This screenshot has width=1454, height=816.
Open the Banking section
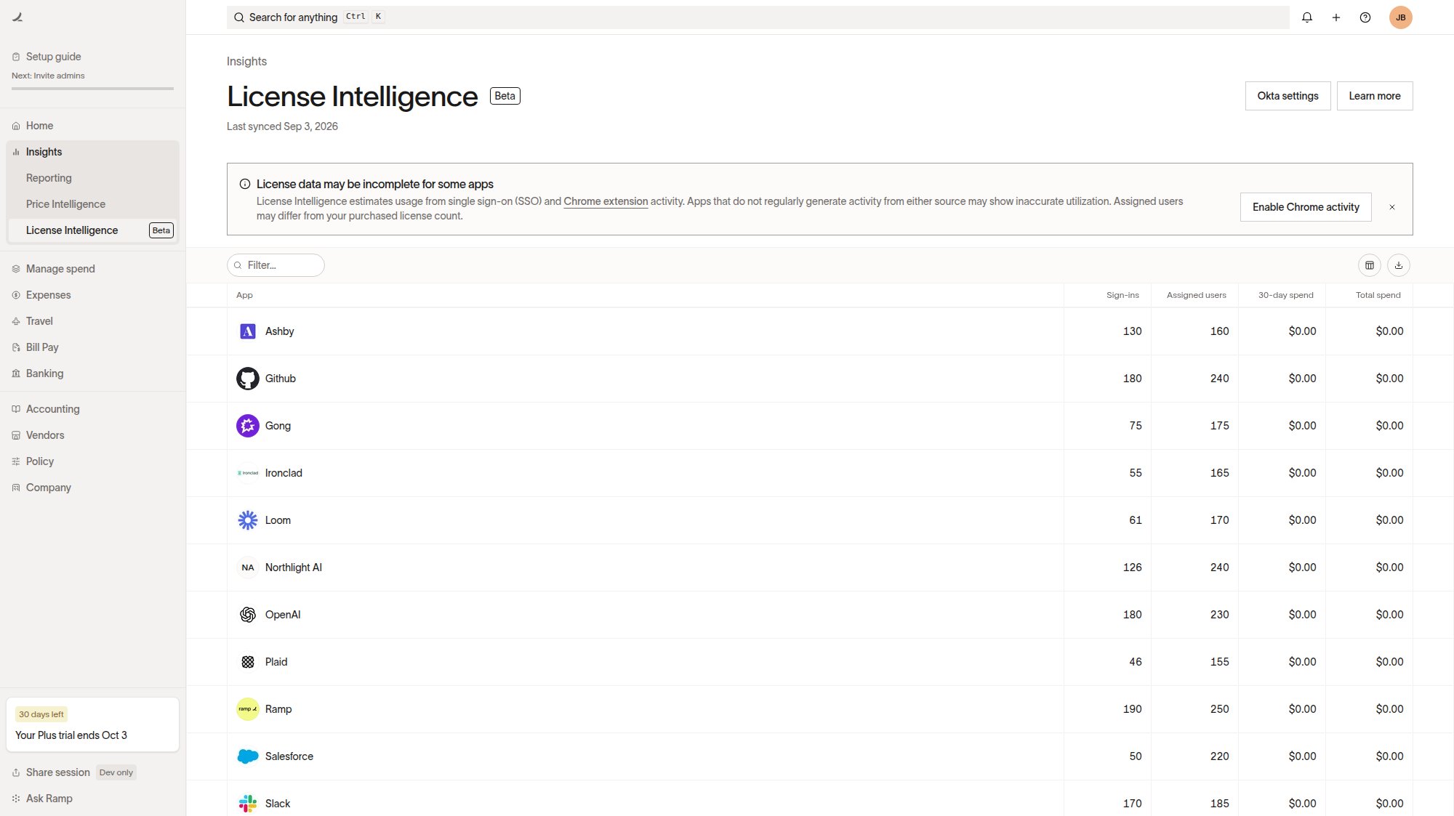[x=92, y=373]
